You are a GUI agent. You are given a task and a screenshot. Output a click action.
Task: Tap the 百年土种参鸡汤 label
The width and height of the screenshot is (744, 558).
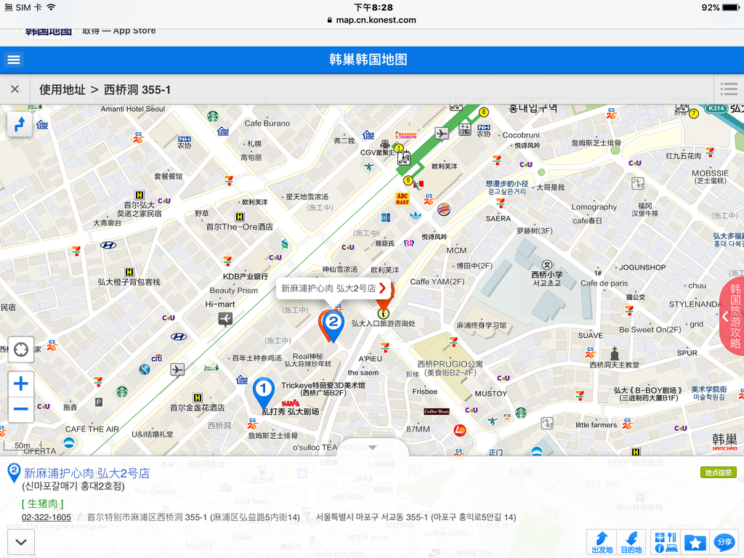pos(256,357)
